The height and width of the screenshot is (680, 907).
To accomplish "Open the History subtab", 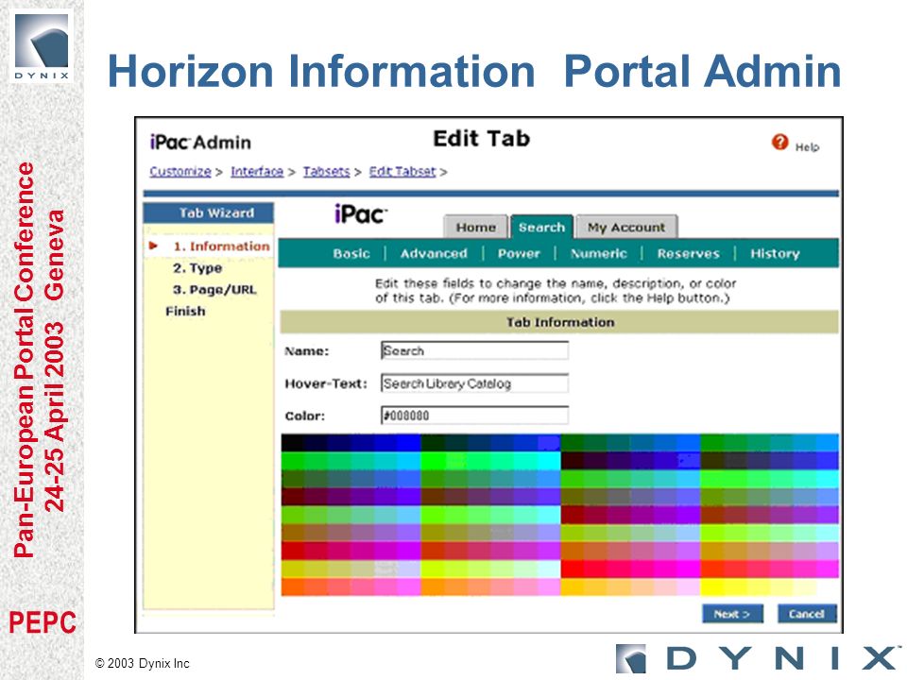I will click(775, 253).
